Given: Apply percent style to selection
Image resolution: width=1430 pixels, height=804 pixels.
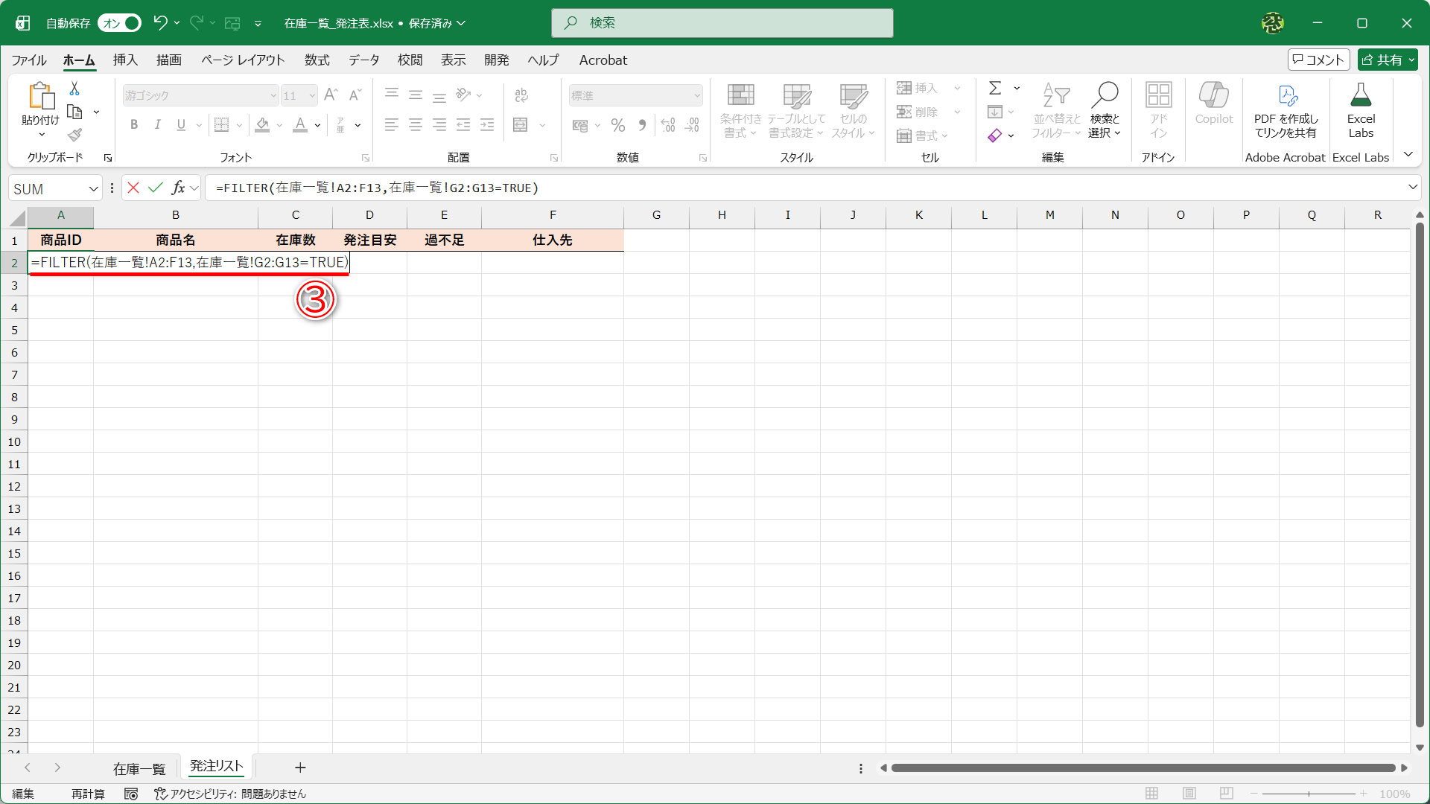Looking at the screenshot, I should tap(617, 125).
